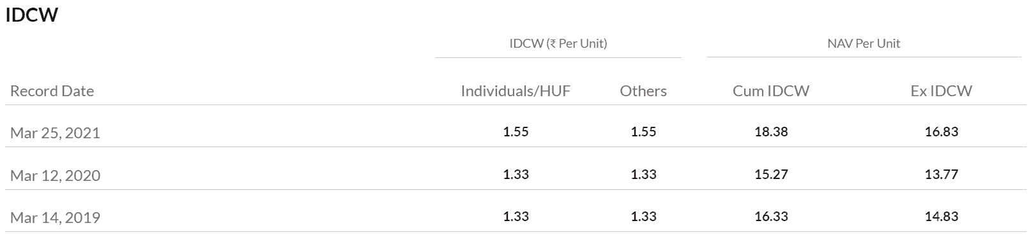The width and height of the screenshot is (1031, 237).
Task: Select the Cum IDCW column header
Action: coord(771,91)
